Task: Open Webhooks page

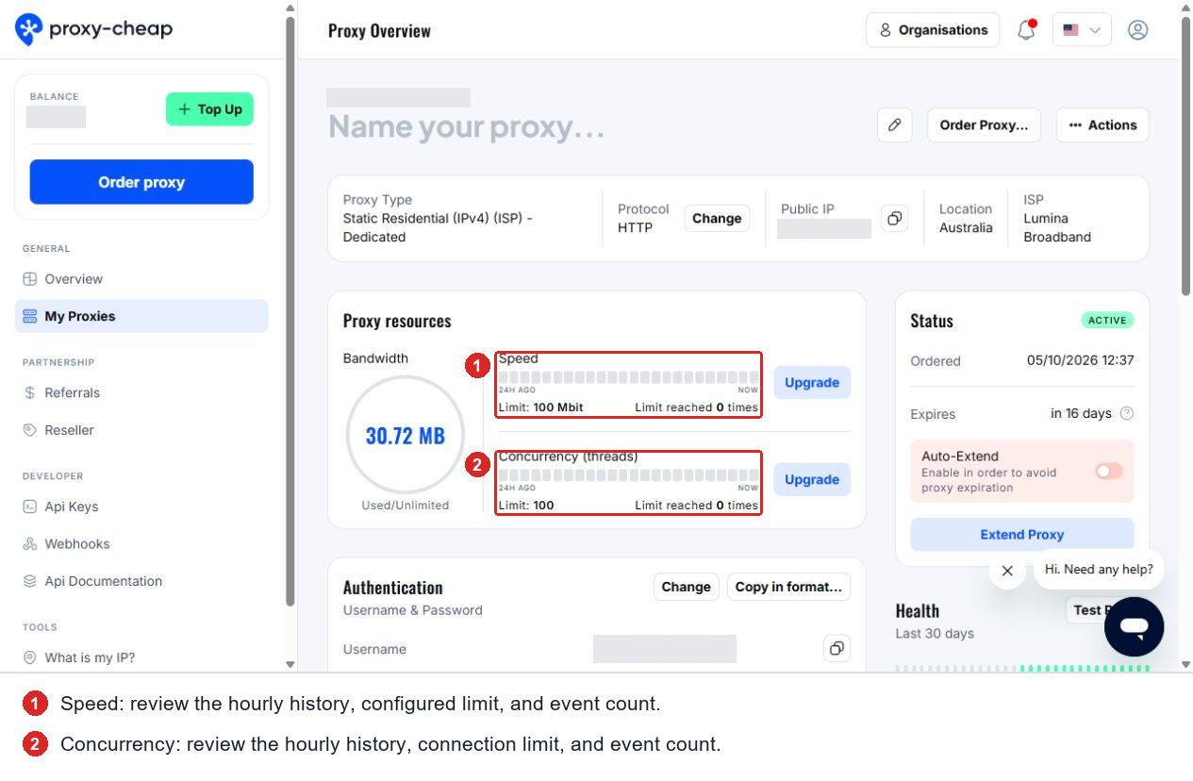Action: point(141,544)
